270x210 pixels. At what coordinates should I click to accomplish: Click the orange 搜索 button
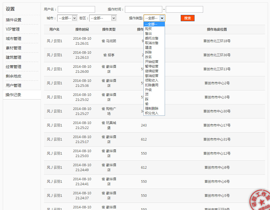click(x=188, y=18)
